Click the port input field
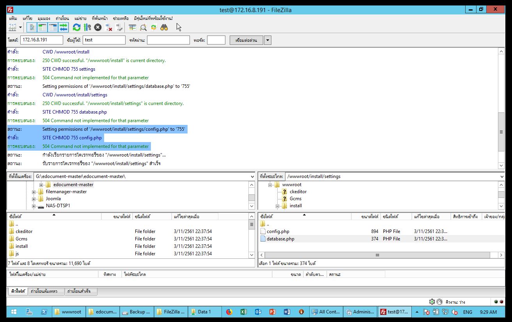 pyautogui.click(x=216, y=40)
